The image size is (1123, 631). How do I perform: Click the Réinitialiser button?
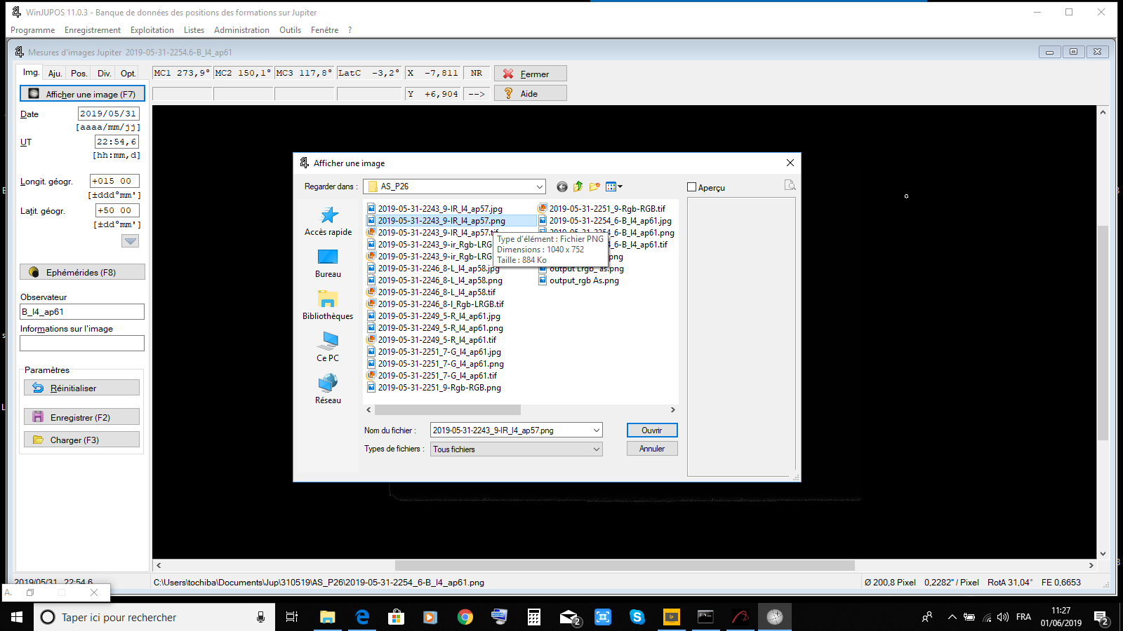pyautogui.click(x=81, y=388)
